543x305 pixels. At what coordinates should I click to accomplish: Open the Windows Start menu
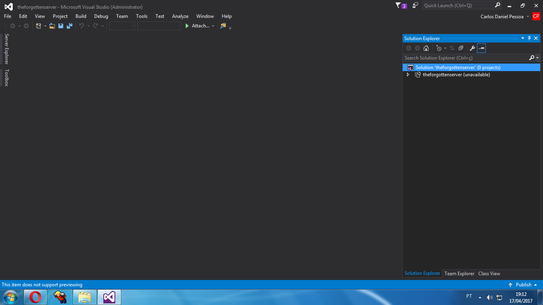pyautogui.click(x=11, y=297)
